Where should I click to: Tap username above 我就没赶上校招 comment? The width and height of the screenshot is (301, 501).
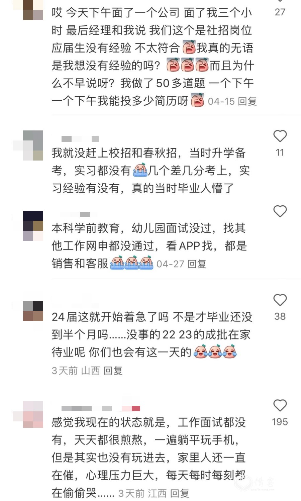80,139
